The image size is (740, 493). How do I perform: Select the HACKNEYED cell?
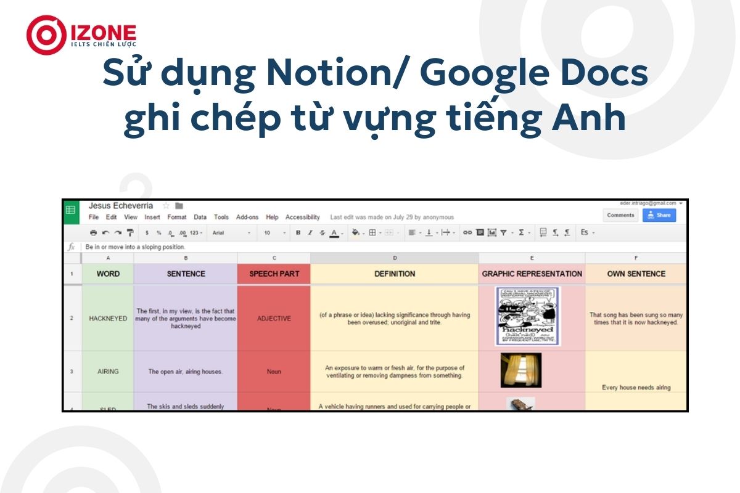pos(108,319)
